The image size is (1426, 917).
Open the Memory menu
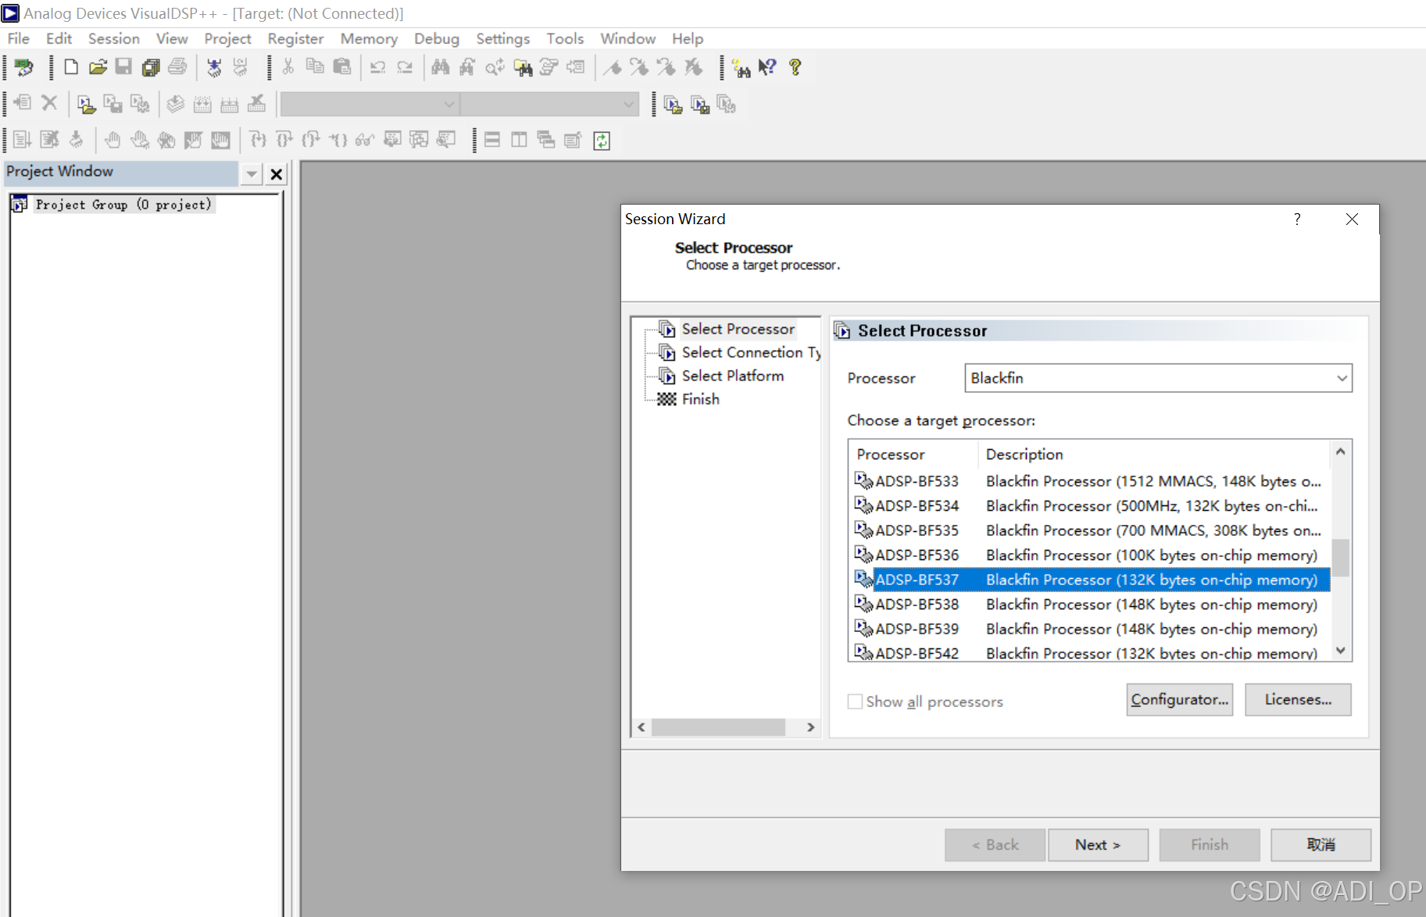(x=369, y=38)
